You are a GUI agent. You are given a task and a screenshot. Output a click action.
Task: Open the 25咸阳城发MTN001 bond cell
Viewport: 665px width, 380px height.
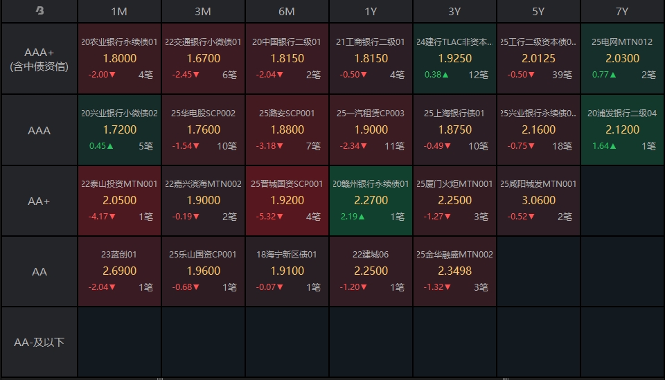point(538,201)
